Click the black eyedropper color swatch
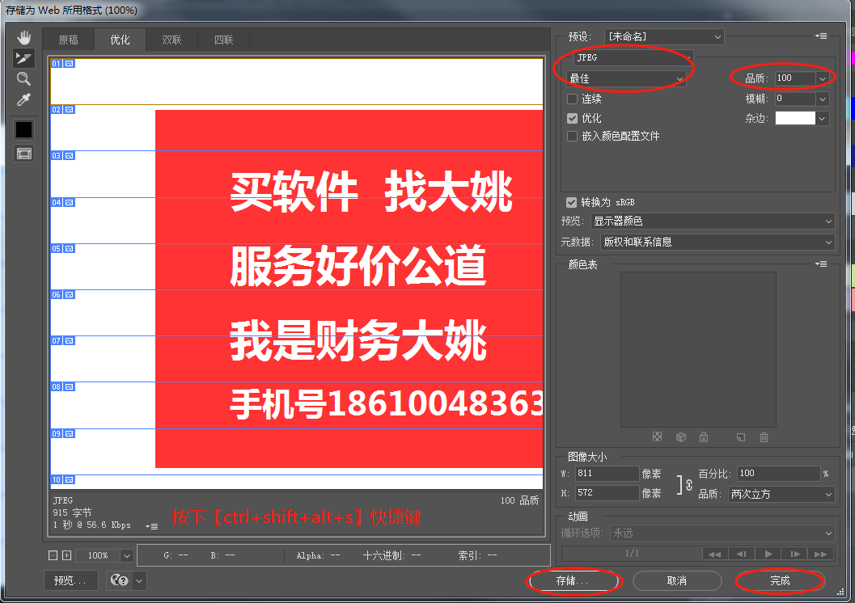This screenshot has width=855, height=603. point(23,129)
